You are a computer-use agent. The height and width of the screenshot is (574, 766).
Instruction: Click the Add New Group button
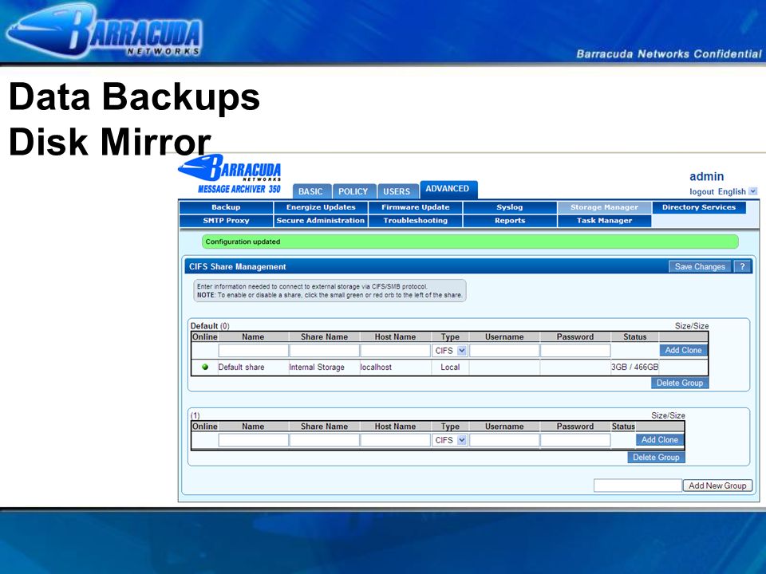point(717,486)
